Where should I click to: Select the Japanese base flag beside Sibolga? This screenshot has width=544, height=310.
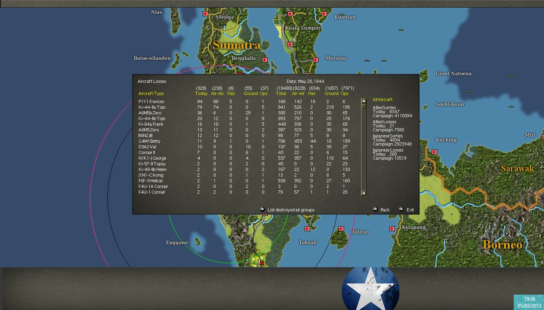pos(205,14)
